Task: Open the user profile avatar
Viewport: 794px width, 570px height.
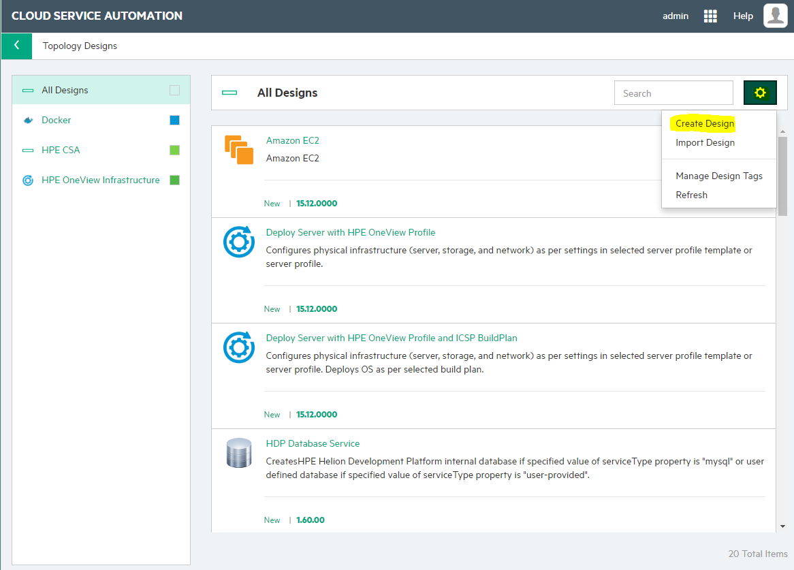Action: 775,16
